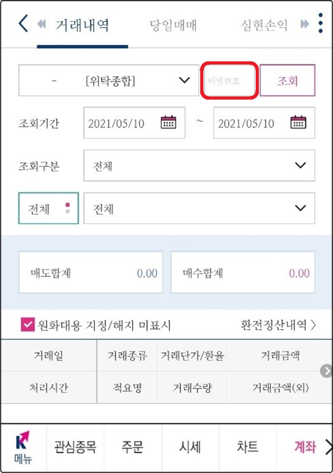Open the [위탁종합] account dropdown
333x473 pixels.
coord(108,80)
